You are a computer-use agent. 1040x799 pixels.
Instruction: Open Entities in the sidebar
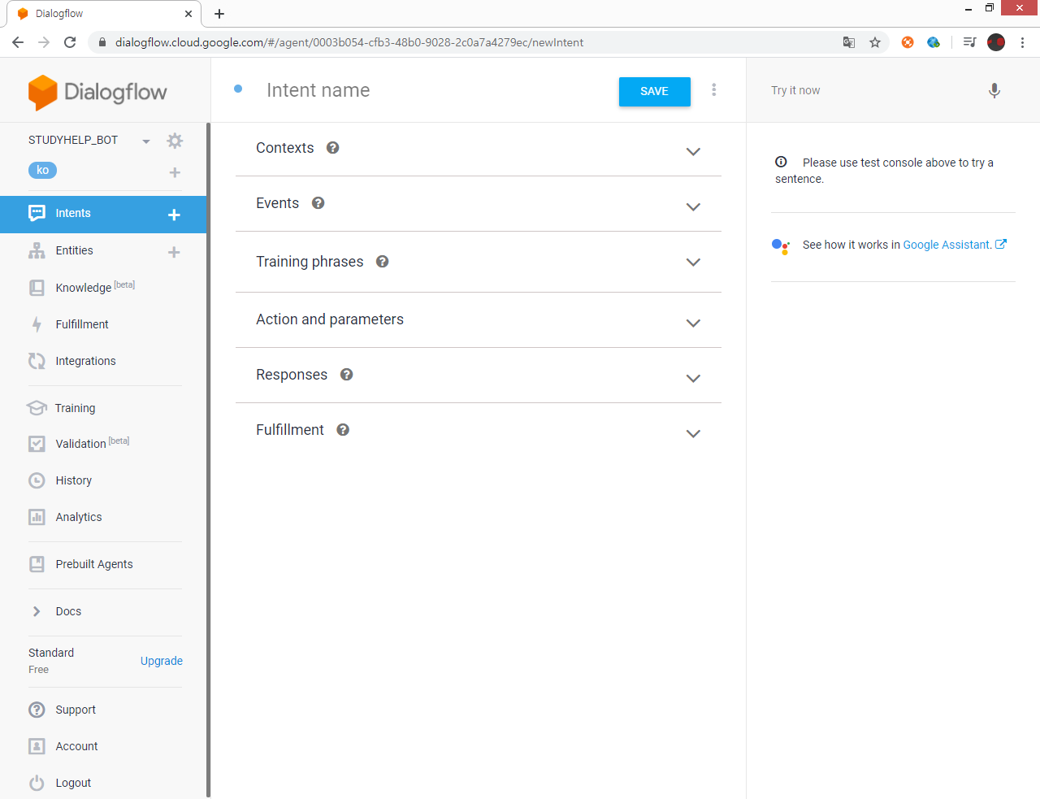click(74, 250)
